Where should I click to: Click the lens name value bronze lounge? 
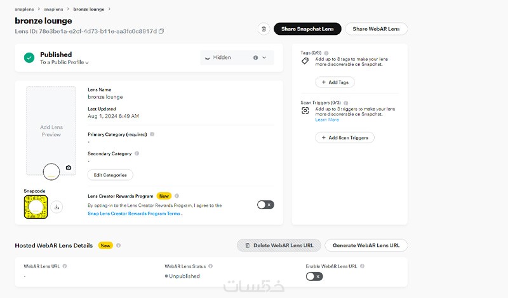105,97
